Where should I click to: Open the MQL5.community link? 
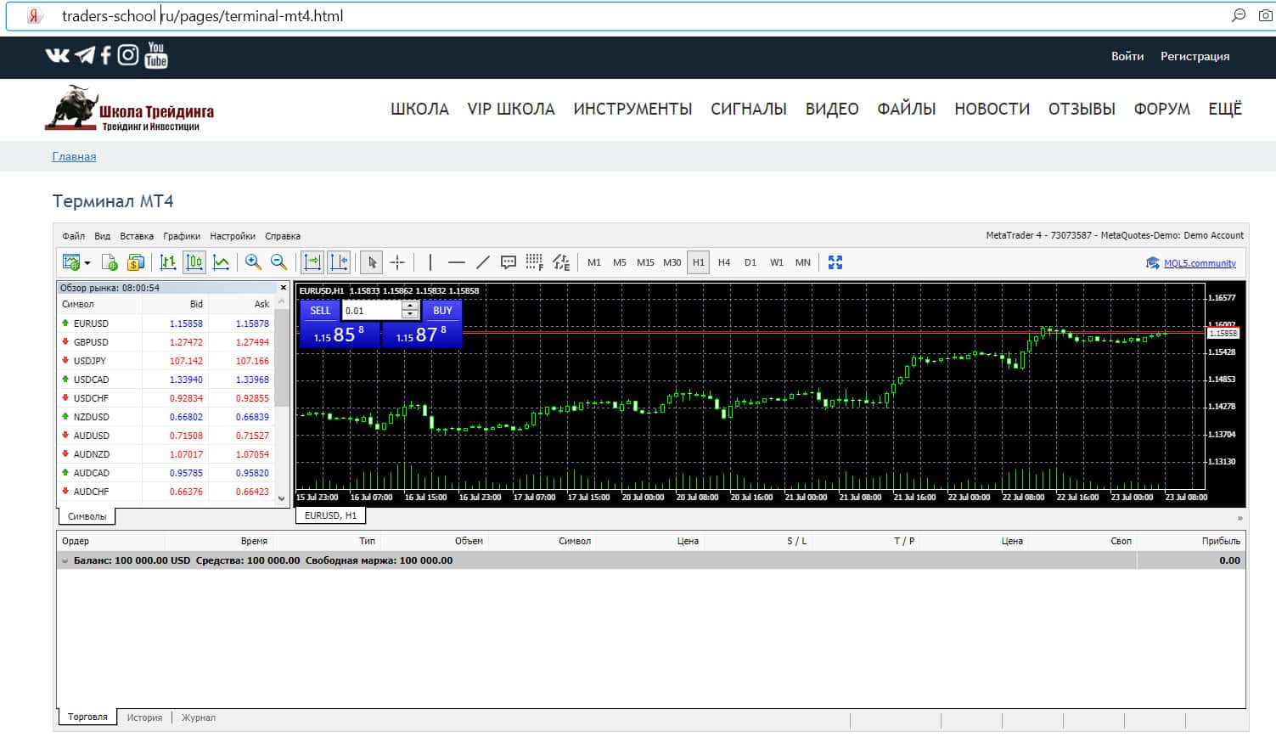(1199, 263)
